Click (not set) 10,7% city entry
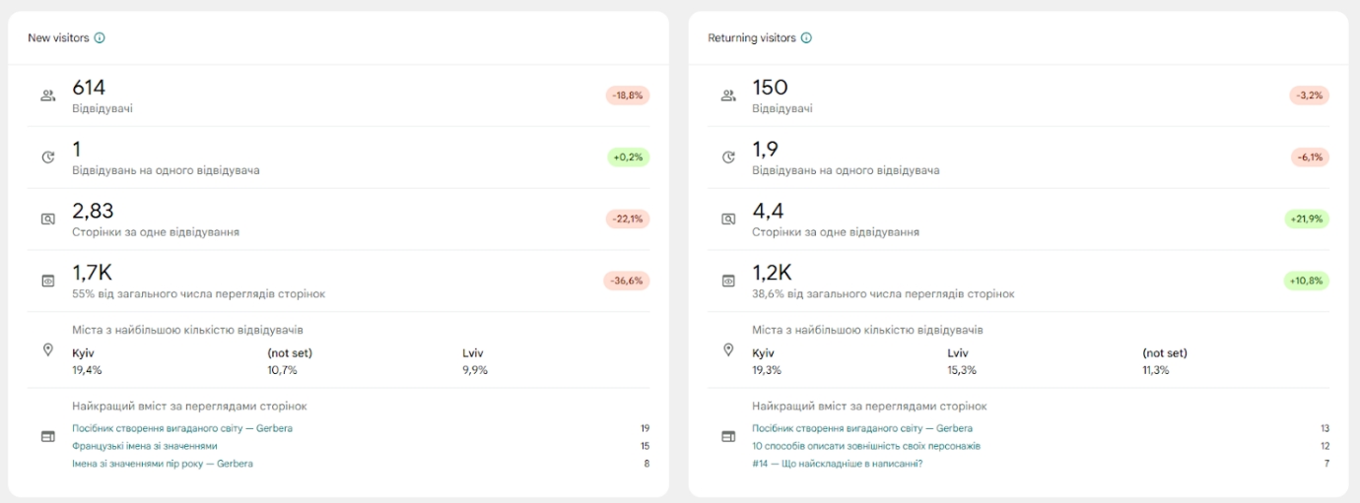1360x503 pixels. pyautogui.click(x=290, y=361)
